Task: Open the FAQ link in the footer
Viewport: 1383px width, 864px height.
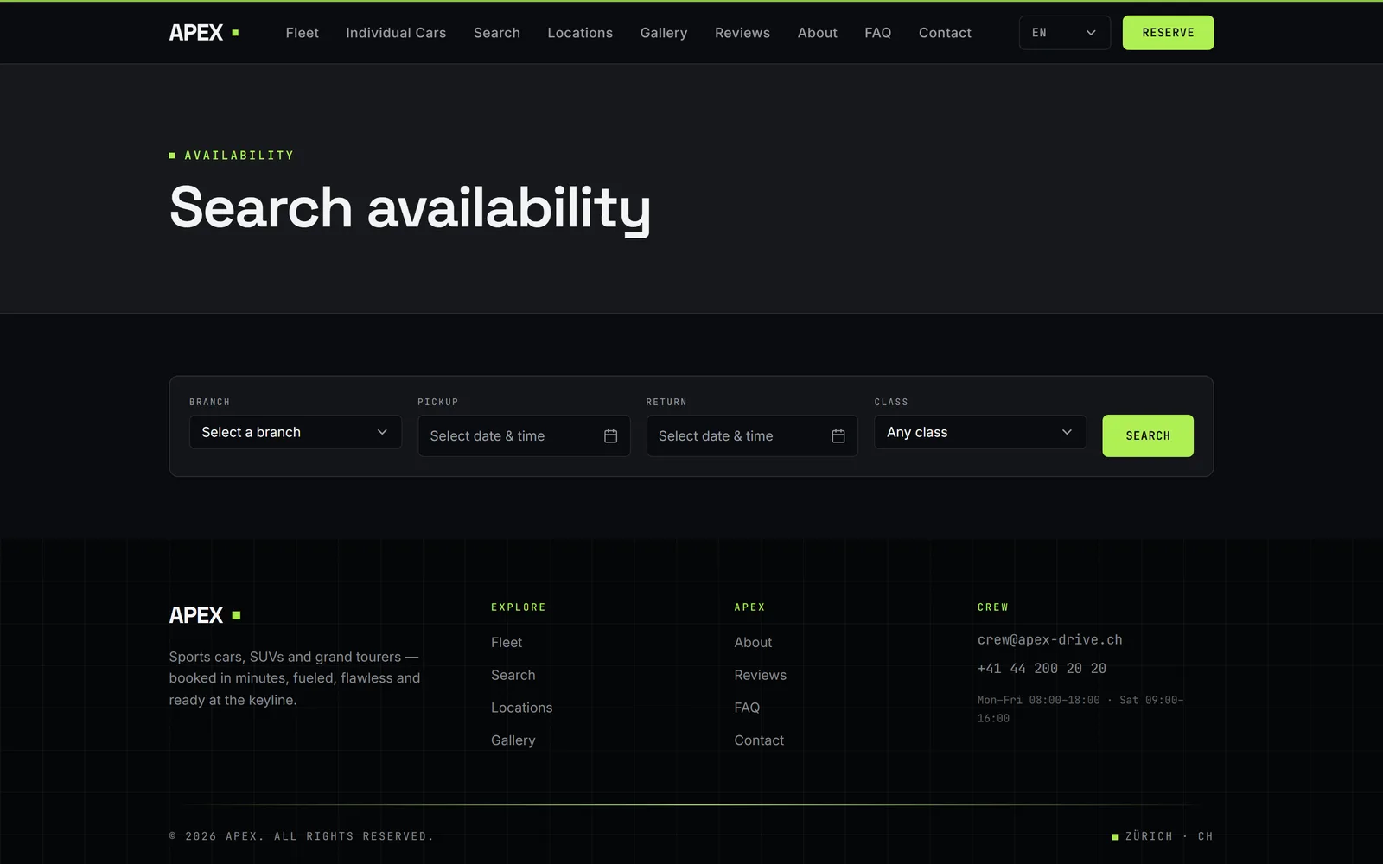Action: click(x=747, y=708)
